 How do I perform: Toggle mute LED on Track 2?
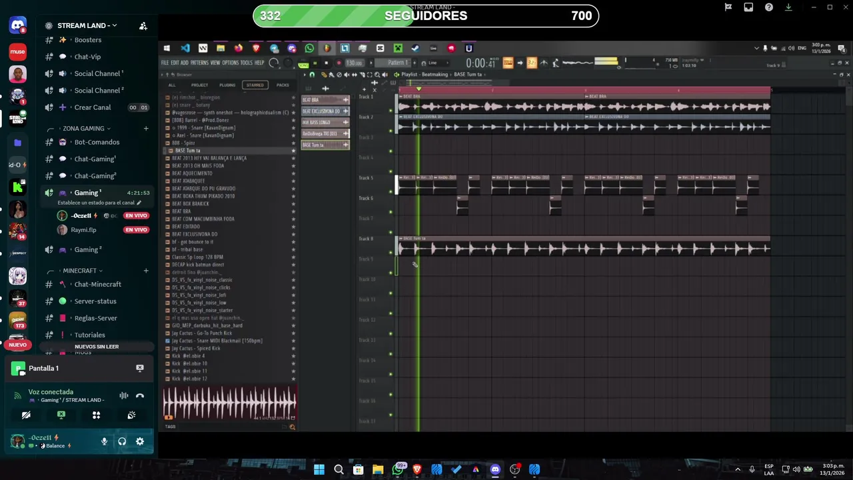[391, 132]
